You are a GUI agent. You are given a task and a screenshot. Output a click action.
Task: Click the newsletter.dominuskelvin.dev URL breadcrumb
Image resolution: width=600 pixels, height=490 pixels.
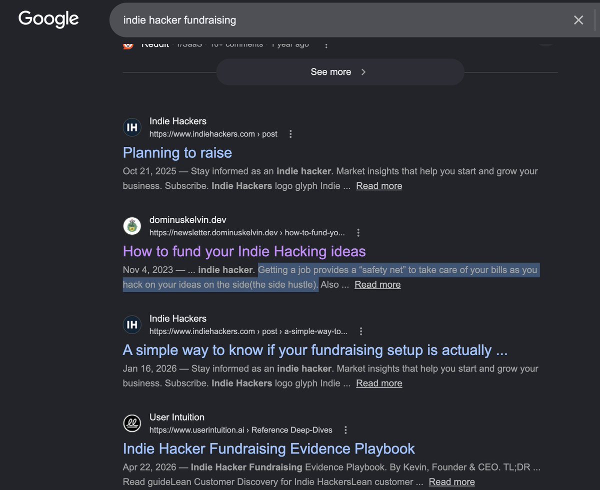(247, 233)
